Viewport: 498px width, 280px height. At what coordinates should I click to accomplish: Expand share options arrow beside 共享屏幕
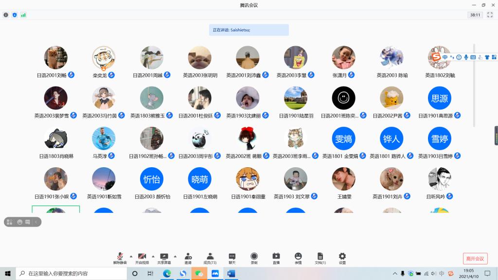click(175, 256)
